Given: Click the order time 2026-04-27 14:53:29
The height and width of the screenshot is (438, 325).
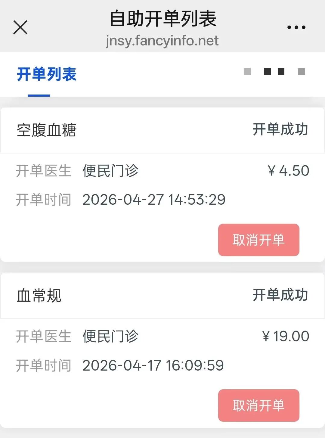Looking at the screenshot, I should (x=154, y=200).
